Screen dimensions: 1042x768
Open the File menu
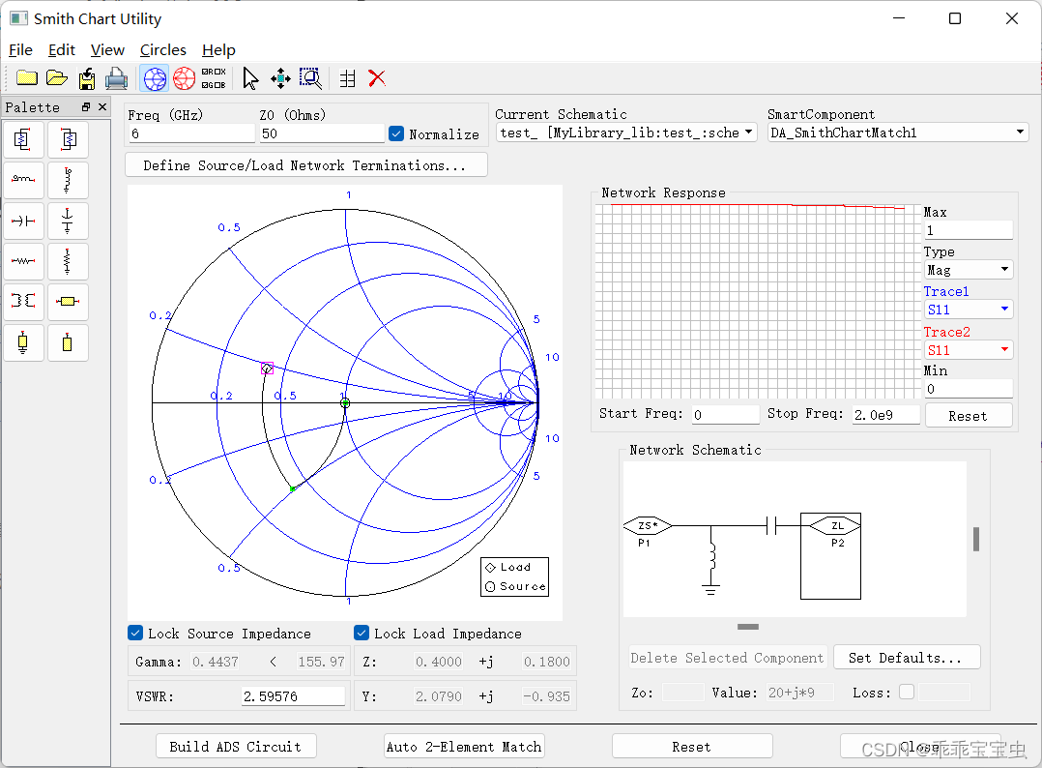pyautogui.click(x=20, y=50)
